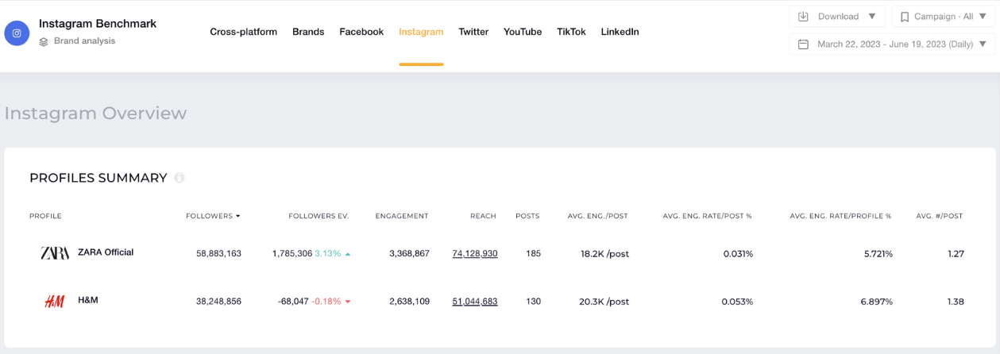Switch to the TikTok tab
The width and height of the screenshot is (1000, 354).
click(571, 32)
